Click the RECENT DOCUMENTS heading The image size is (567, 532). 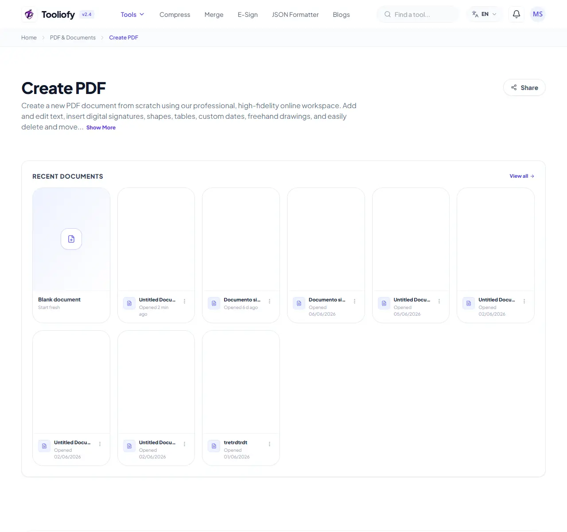tap(68, 176)
